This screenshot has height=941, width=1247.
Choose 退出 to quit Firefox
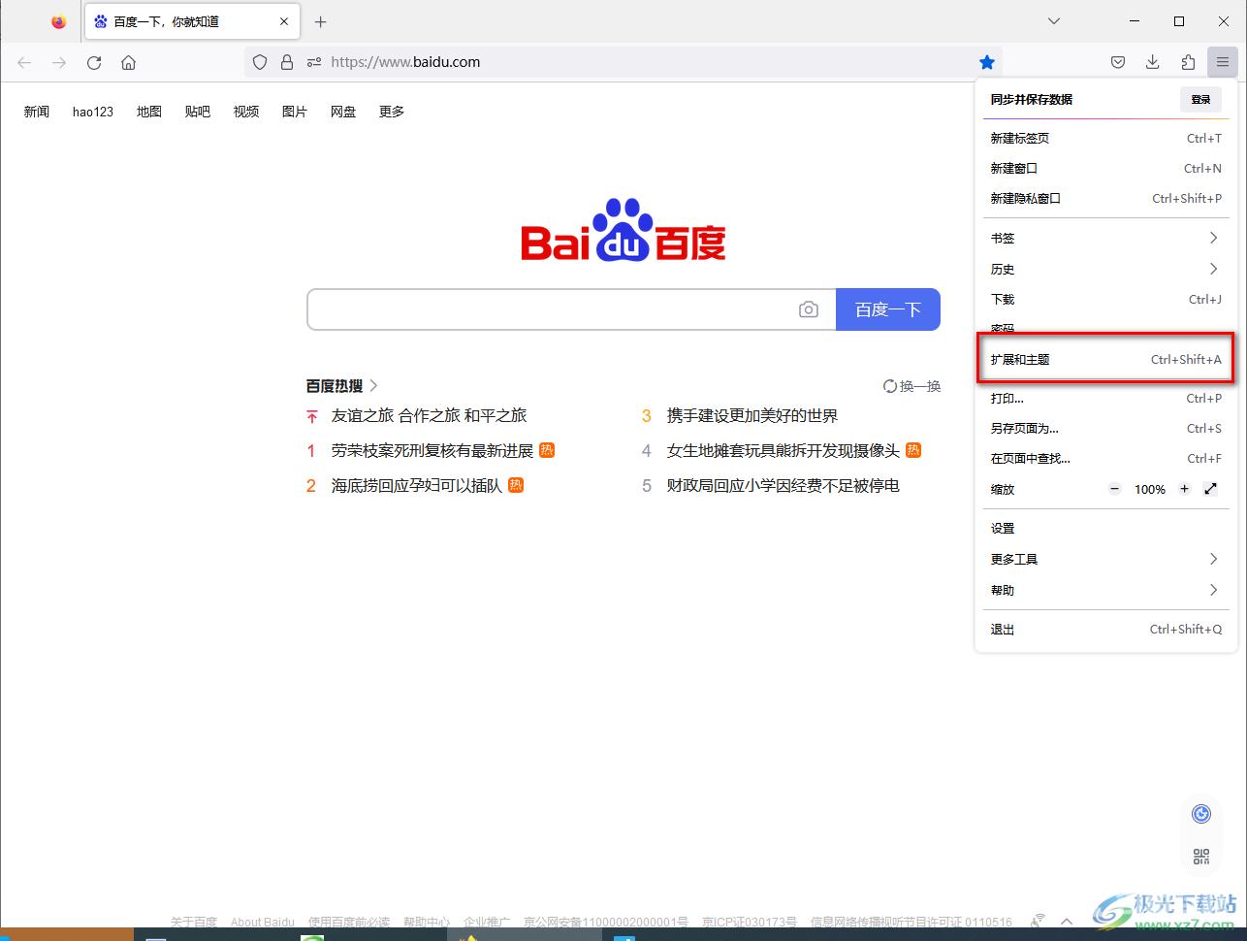[1105, 629]
